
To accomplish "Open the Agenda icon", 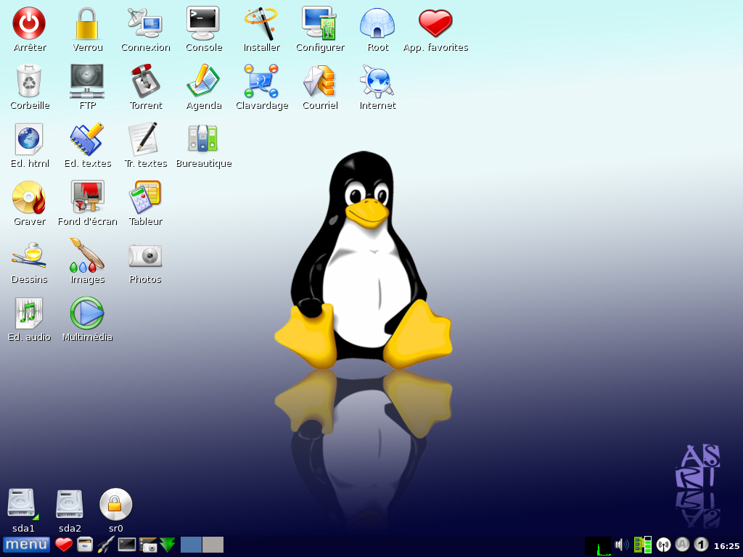I will tap(203, 81).
